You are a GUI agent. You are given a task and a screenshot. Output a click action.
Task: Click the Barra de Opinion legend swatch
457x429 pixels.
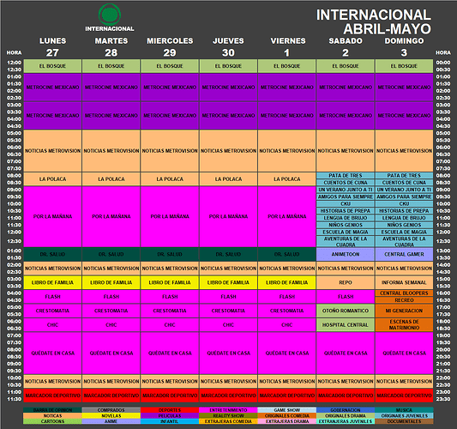click(x=52, y=410)
